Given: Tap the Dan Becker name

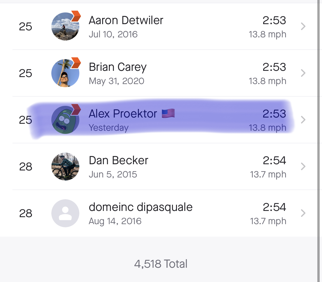Looking at the screenshot, I should 118,160.
